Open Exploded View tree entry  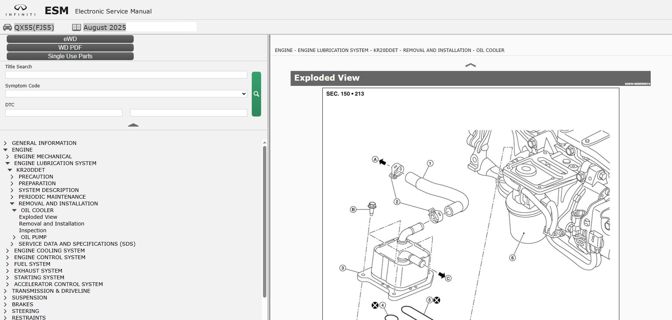click(x=38, y=217)
